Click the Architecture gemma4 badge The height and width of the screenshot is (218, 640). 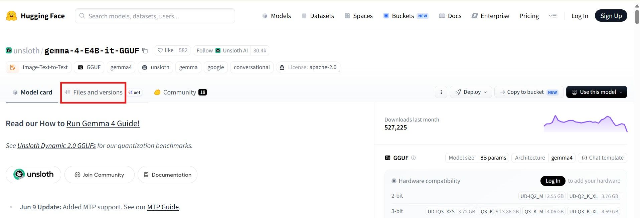click(x=543, y=158)
